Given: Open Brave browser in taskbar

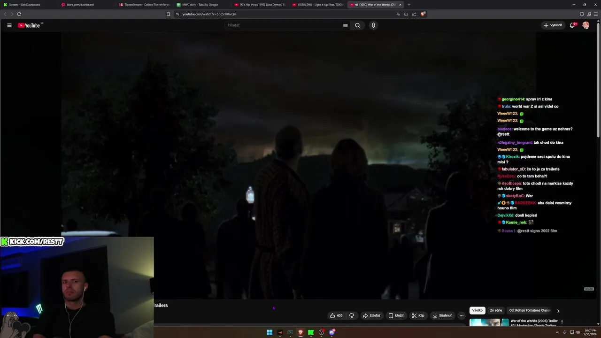Looking at the screenshot, I should point(300,332).
